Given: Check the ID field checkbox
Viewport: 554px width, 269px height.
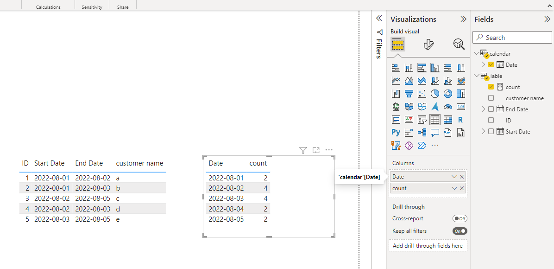Looking at the screenshot, I should coord(491,120).
